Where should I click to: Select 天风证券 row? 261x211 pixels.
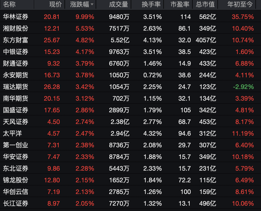(x=16, y=122)
